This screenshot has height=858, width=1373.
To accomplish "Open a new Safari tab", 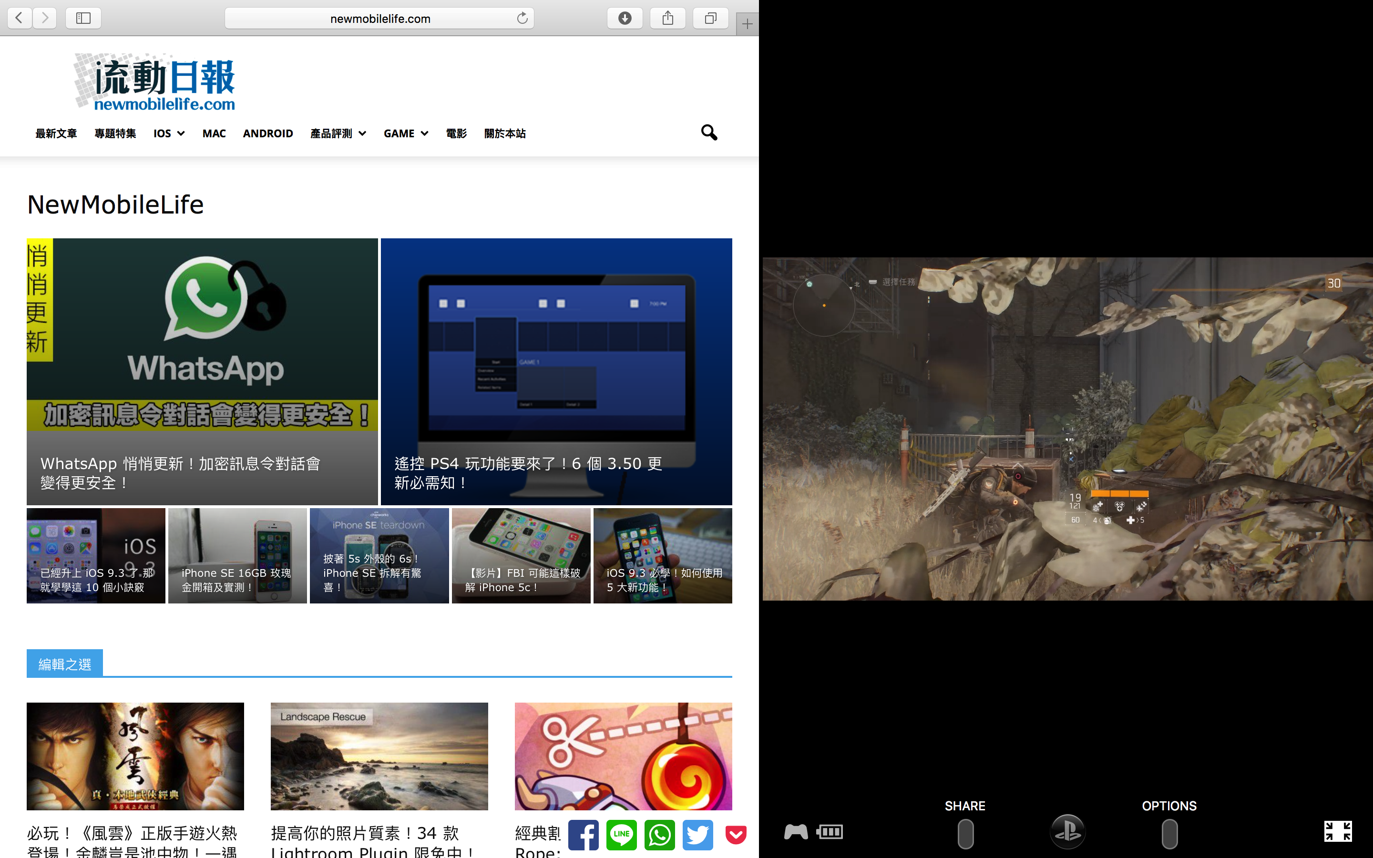I will click(x=747, y=24).
